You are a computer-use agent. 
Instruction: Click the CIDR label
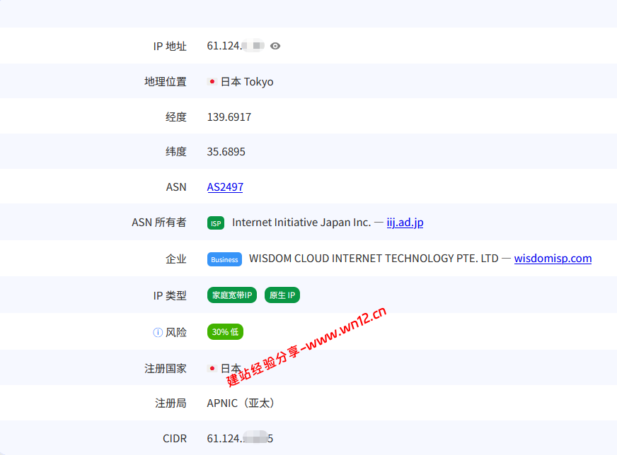tap(175, 439)
